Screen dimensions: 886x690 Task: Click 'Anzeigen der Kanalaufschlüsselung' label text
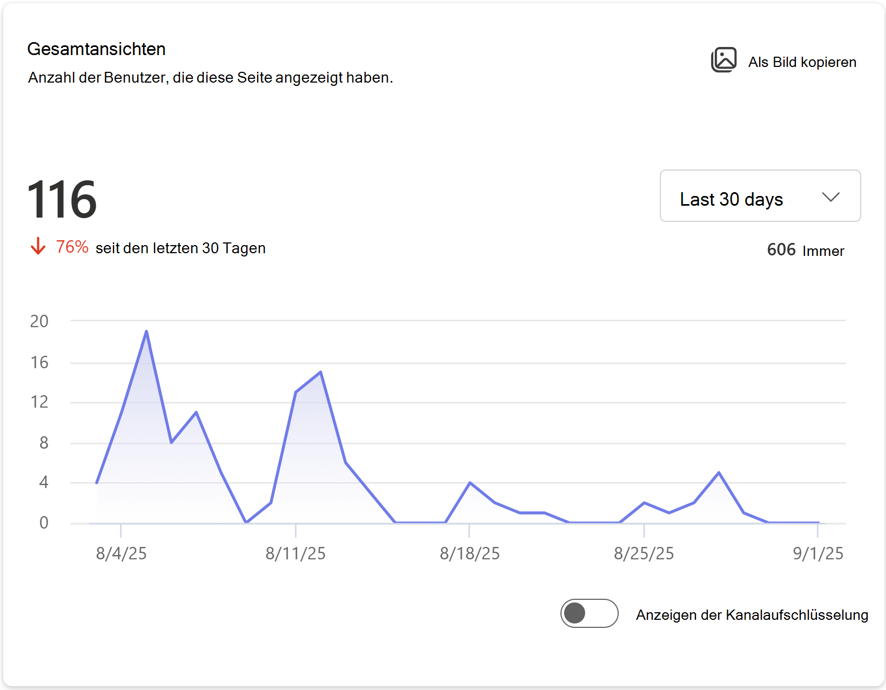[752, 615]
